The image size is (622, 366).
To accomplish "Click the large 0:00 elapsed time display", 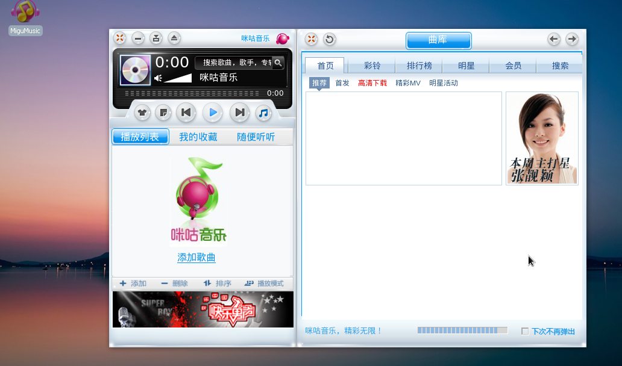I will [172, 62].
